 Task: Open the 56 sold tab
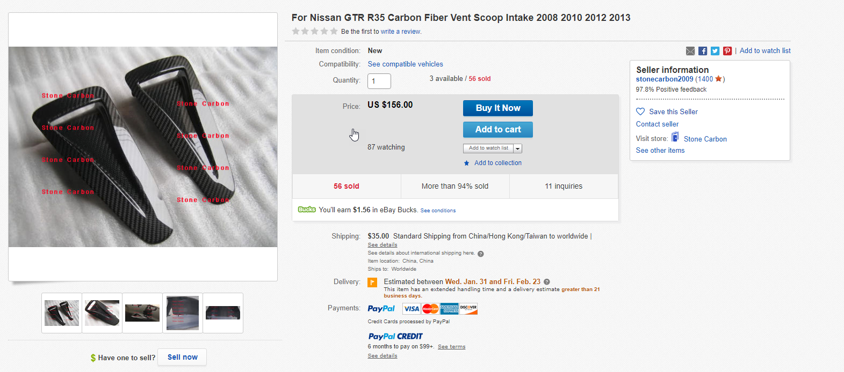point(347,186)
